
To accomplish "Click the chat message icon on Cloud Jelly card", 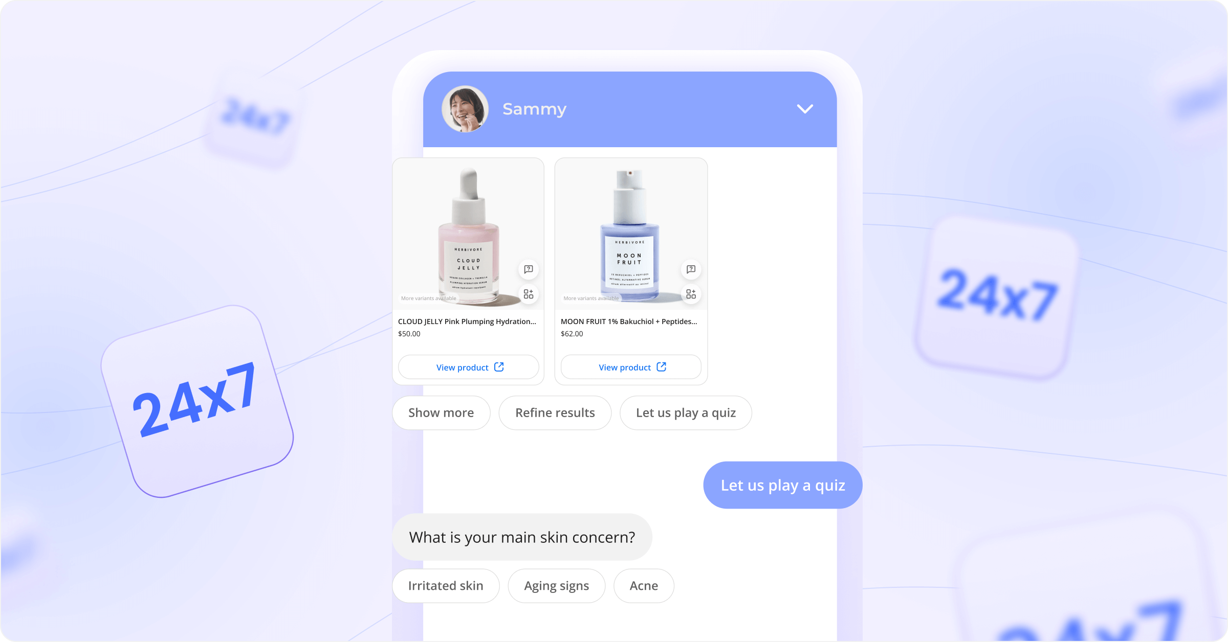I will coord(528,269).
